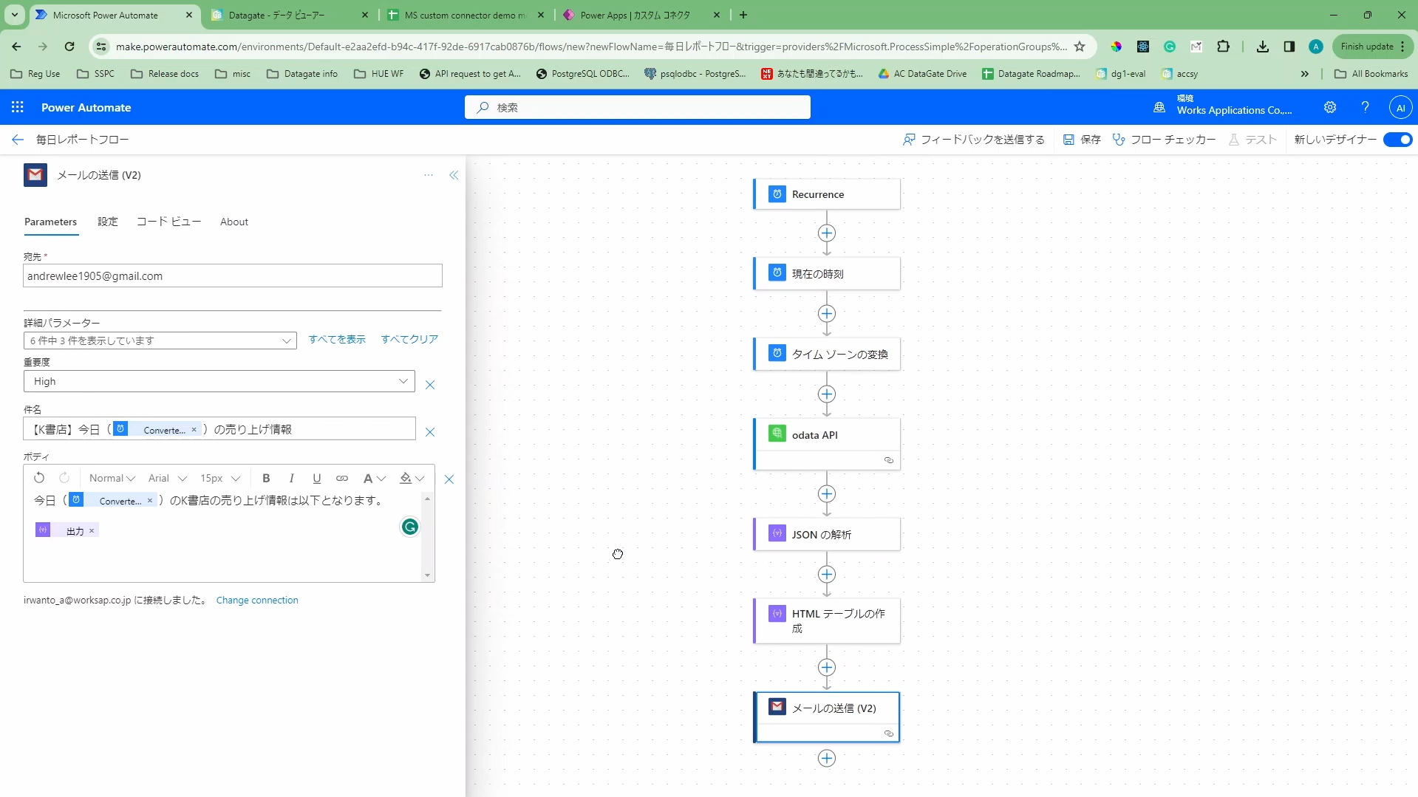This screenshot has width=1418, height=797.
Task: Select the Recurrence trigger node
Action: point(827,194)
